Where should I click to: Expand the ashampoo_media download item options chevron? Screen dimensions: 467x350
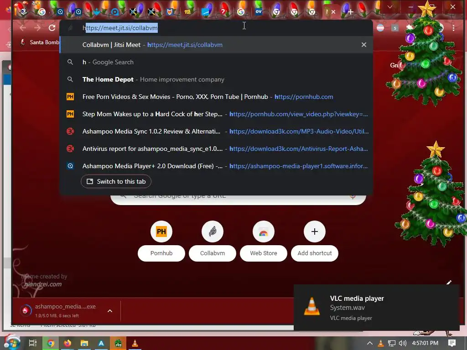click(110, 311)
